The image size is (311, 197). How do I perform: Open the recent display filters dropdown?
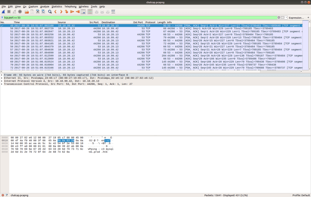pyautogui.click(x=285, y=18)
